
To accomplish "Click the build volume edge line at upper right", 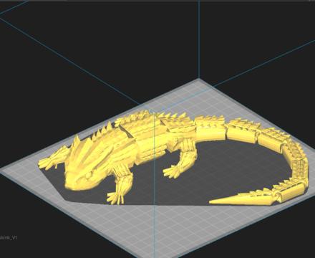I will (265, 63).
